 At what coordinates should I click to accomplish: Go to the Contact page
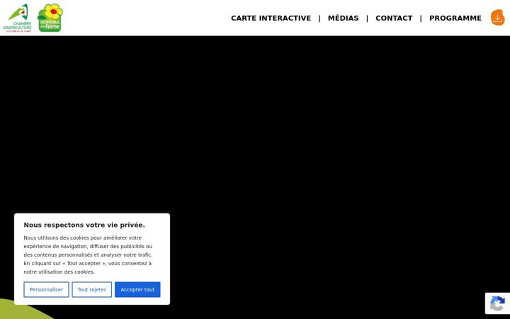[x=394, y=18]
